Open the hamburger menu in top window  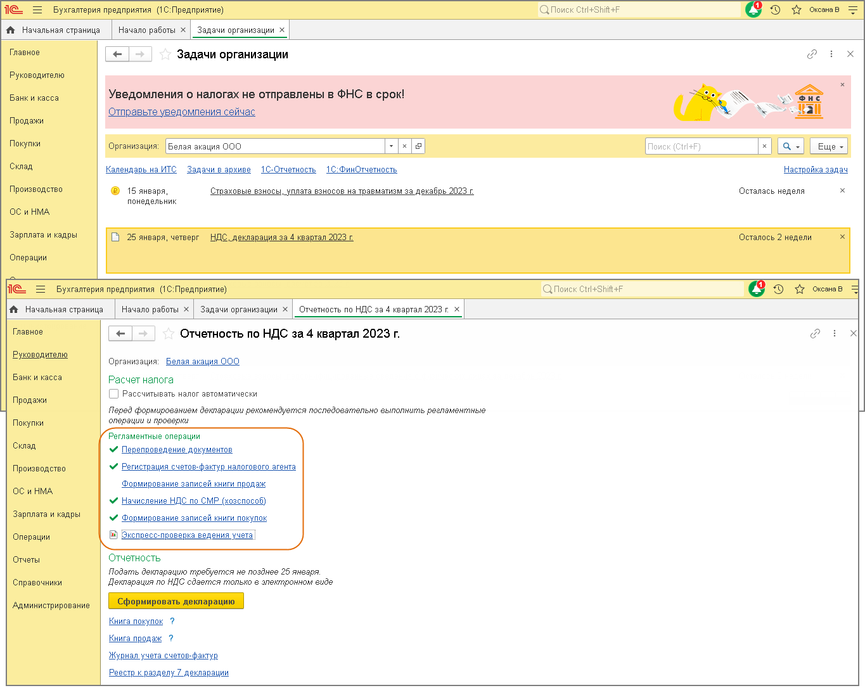click(37, 10)
